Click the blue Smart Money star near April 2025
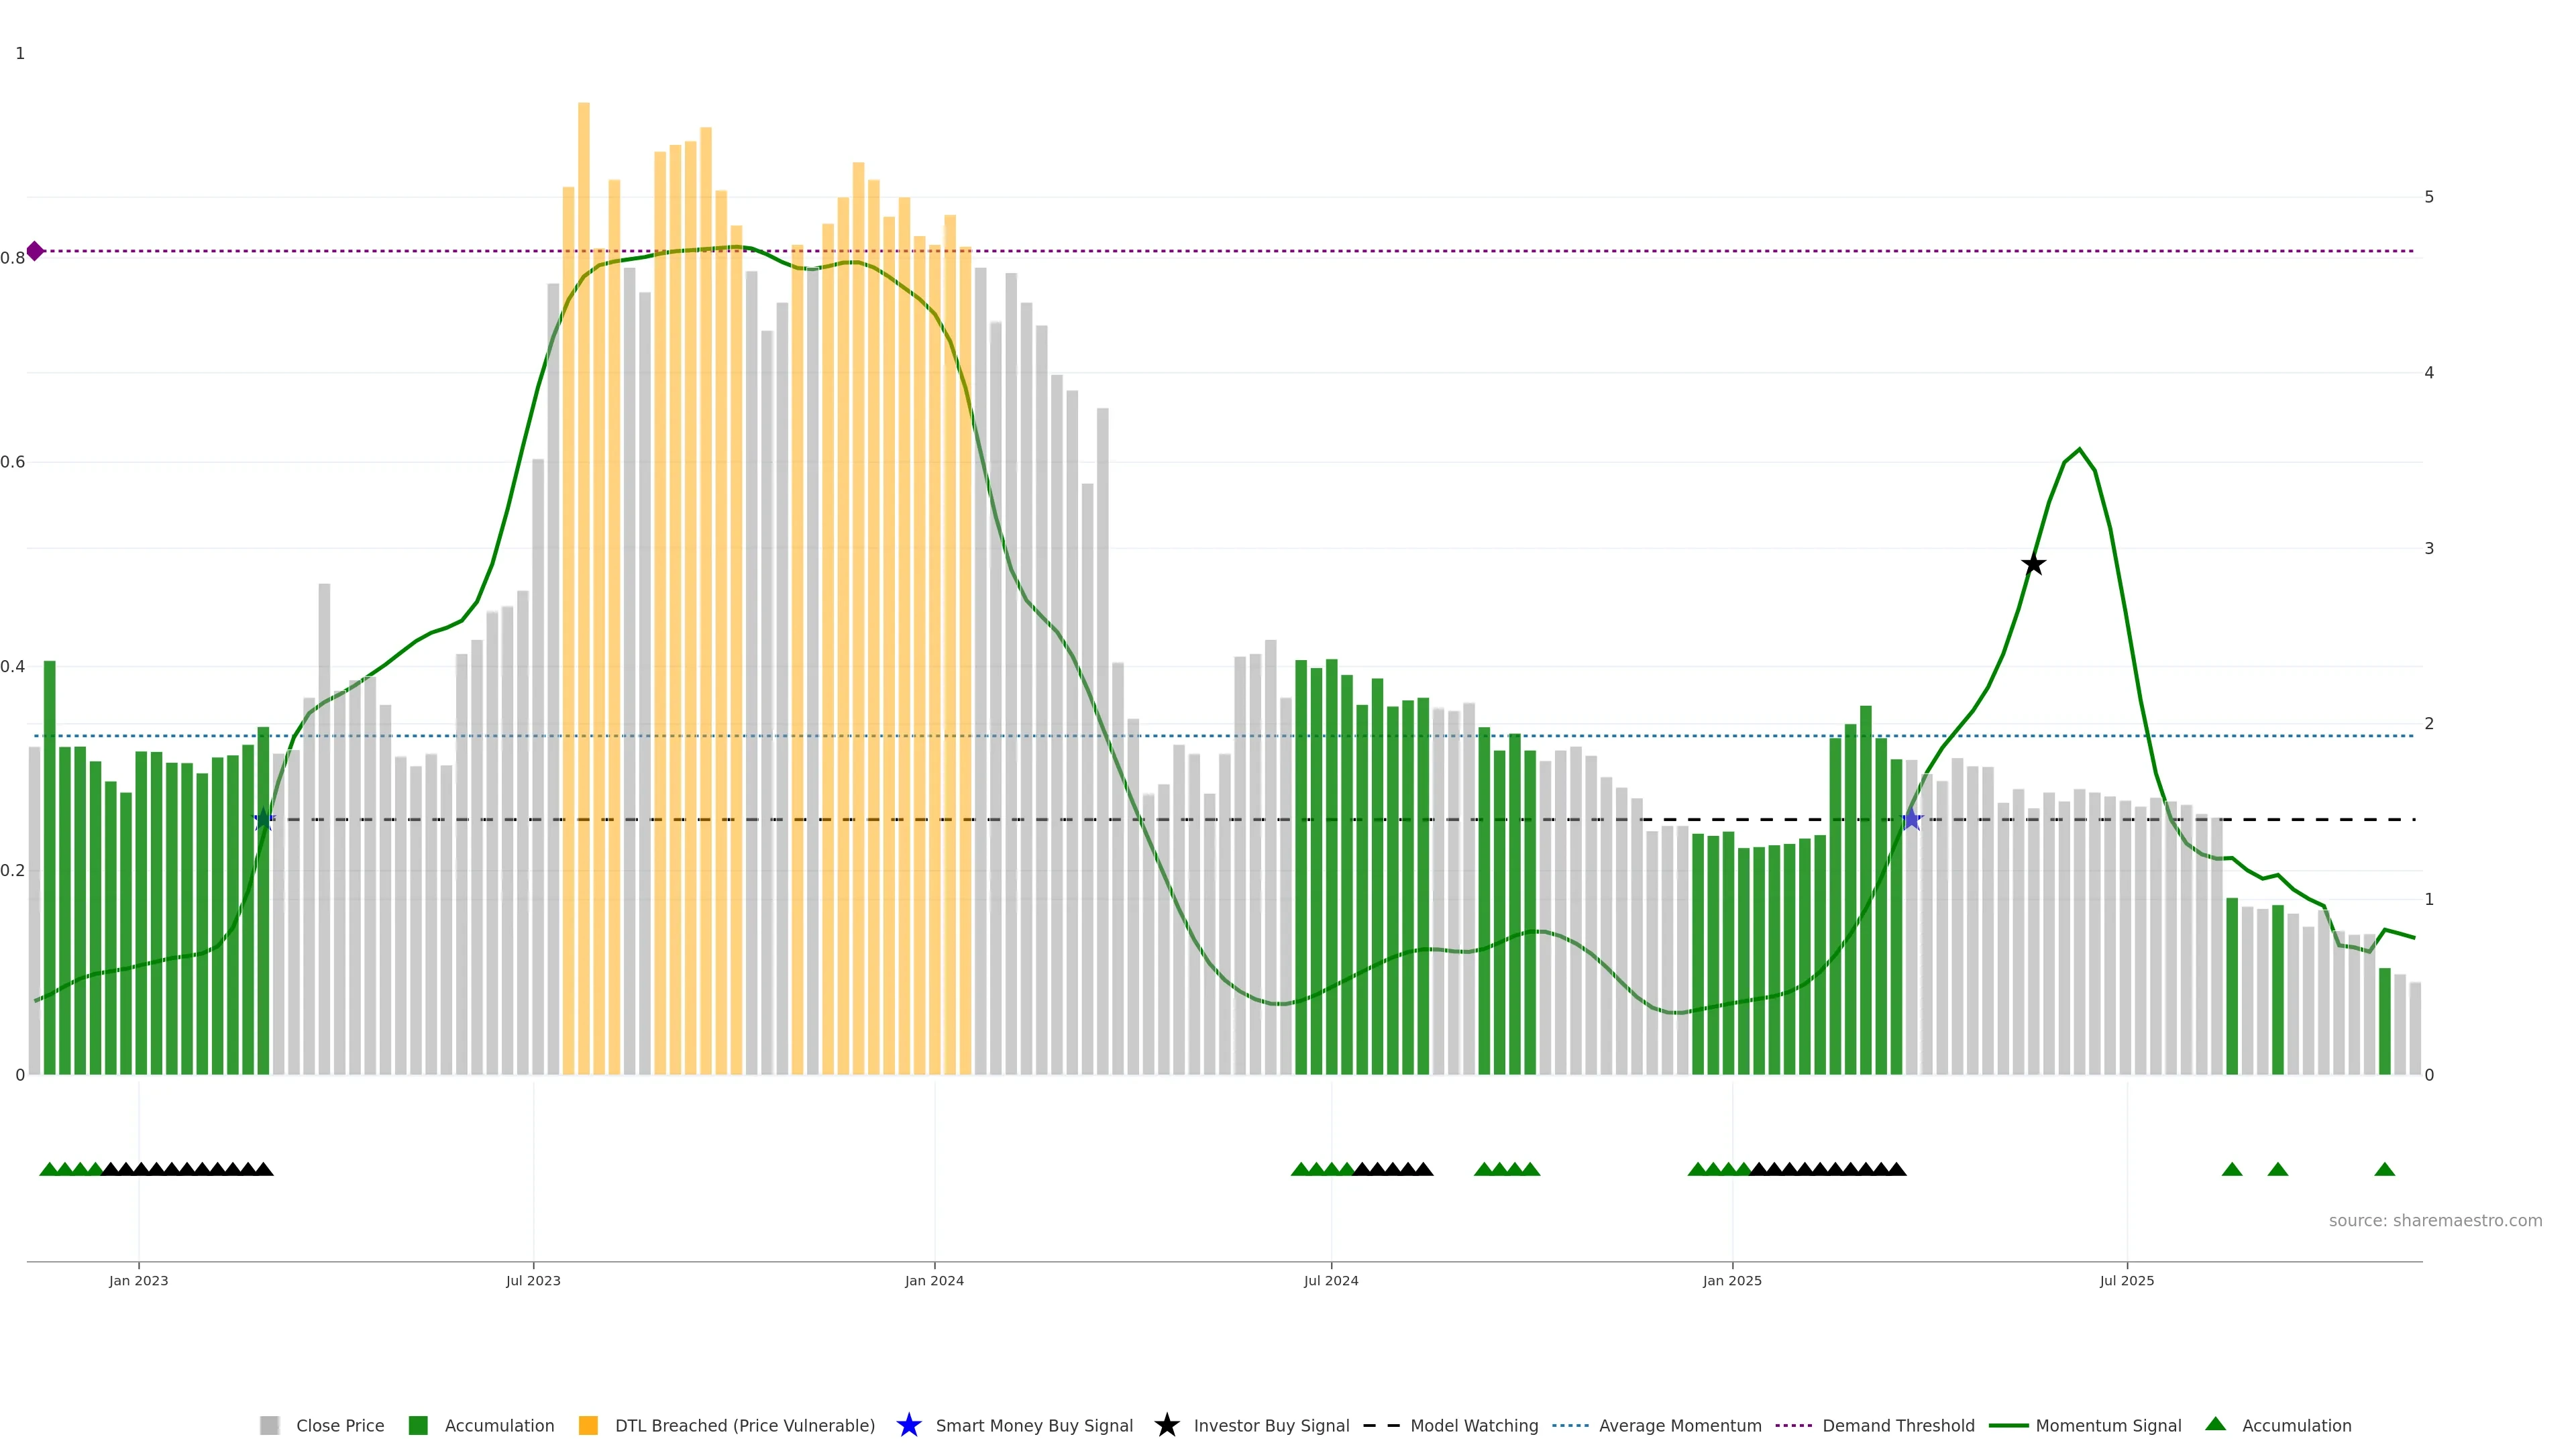 coord(1911,820)
